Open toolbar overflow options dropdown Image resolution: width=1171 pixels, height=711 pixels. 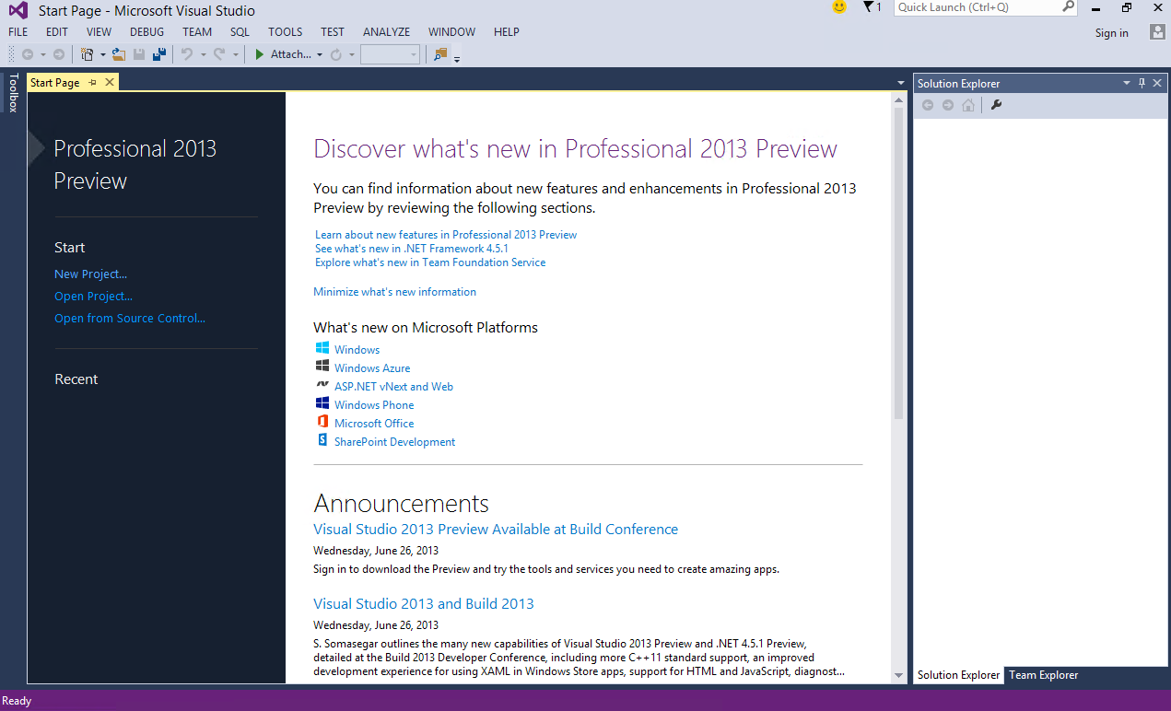456,58
